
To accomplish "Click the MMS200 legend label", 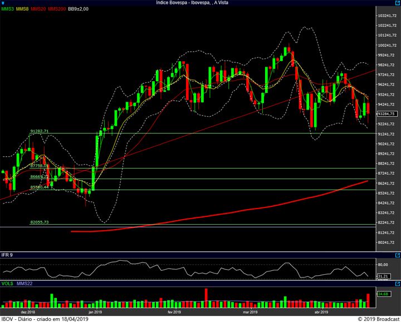I will 56,9.
